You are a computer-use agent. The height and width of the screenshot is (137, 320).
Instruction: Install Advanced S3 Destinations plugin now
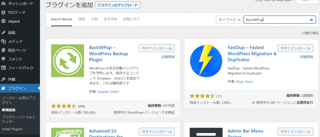coord(157,131)
